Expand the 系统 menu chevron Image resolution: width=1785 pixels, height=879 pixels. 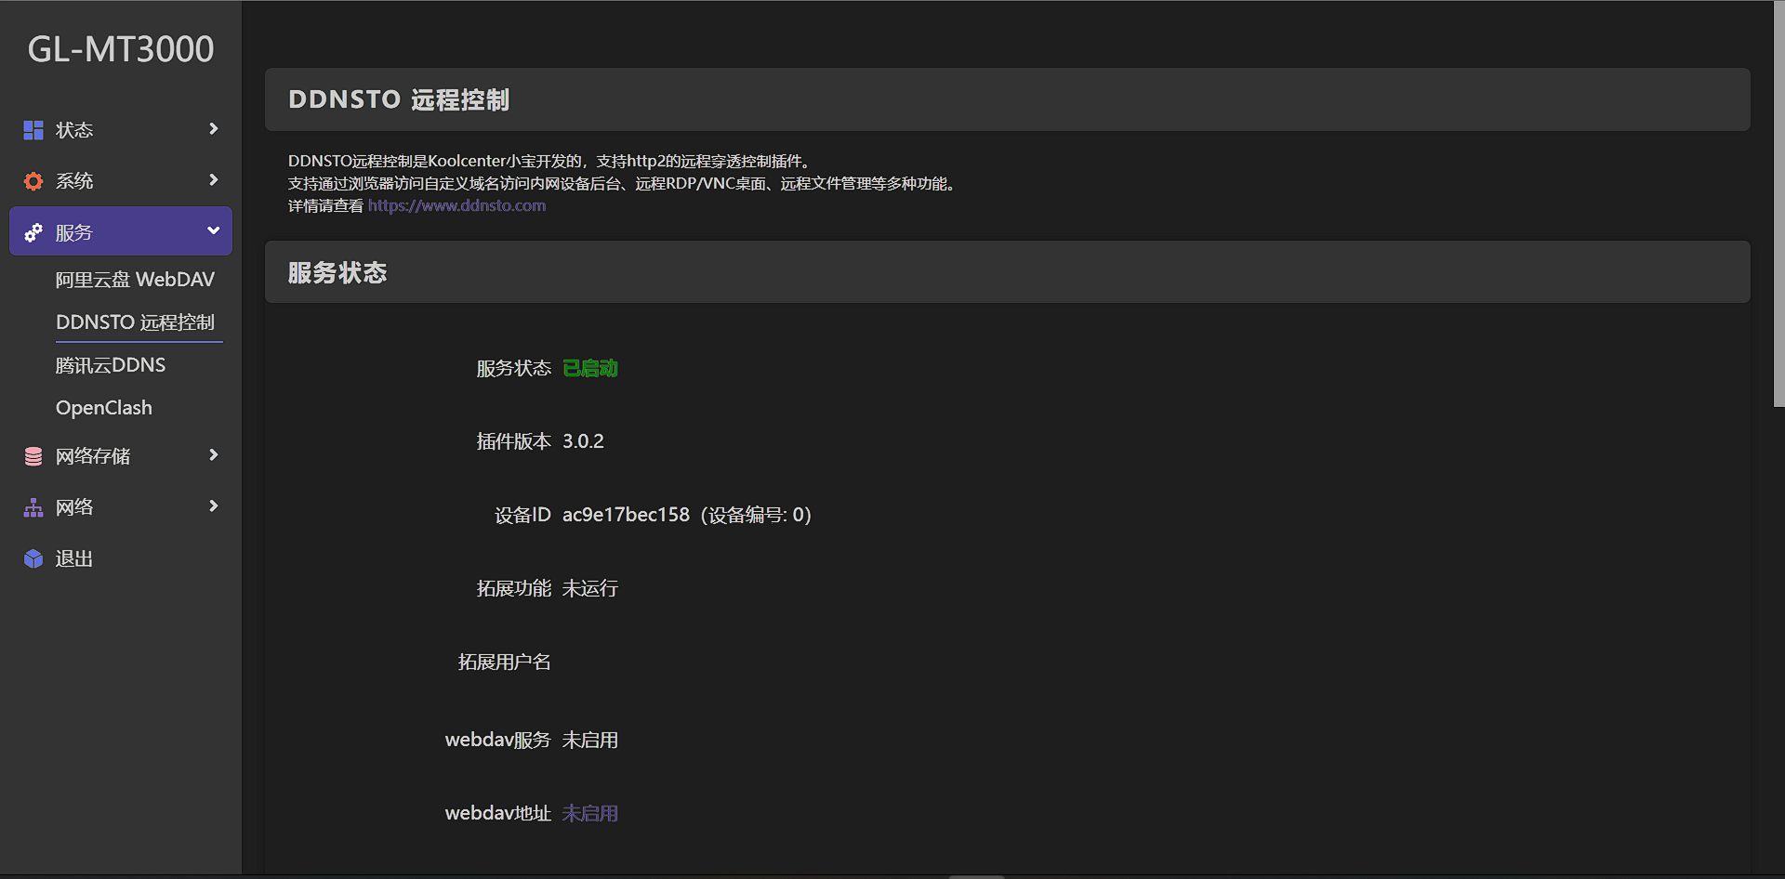click(x=214, y=180)
